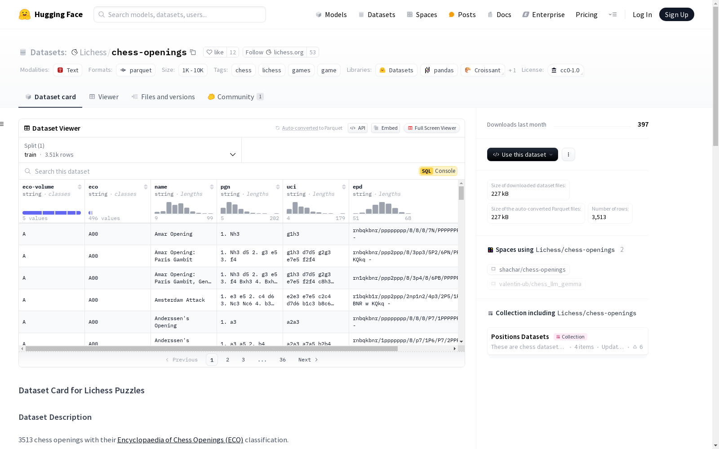Focus the Search models, datasets, users field
This screenshot has width=719, height=449.
(180, 14)
